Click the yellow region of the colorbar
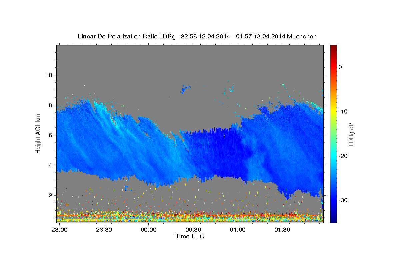400x267 pixels. pyautogui.click(x=333, y=111)
